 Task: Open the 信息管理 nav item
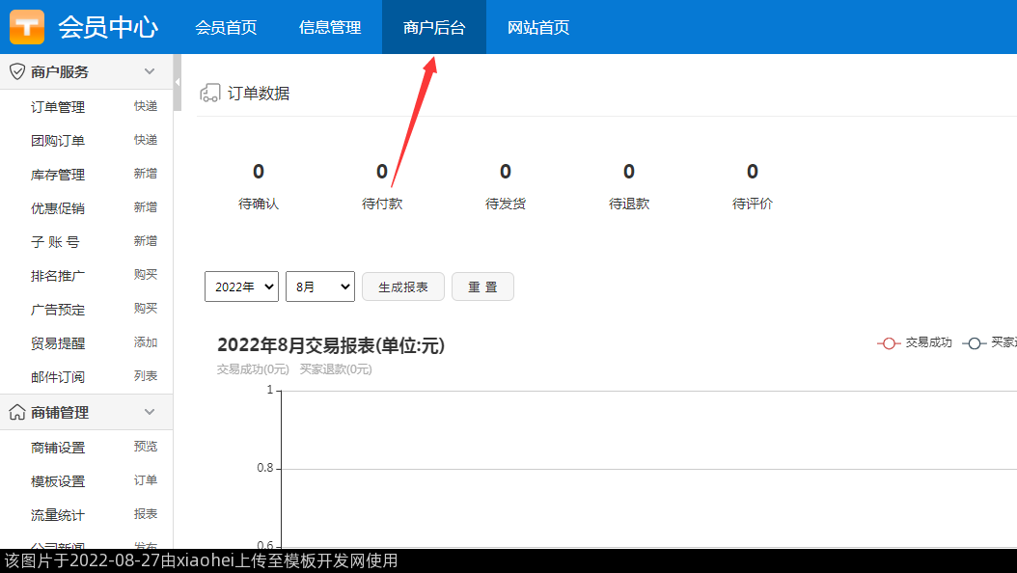pyautogui.click(x=330, y=27)
